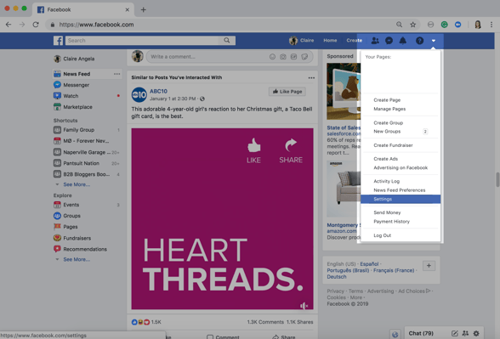Open Friend Requests icon in header

tap(375, 41)
